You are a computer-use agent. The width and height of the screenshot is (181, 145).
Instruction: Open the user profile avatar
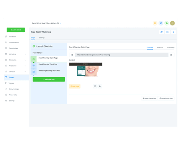172,23
